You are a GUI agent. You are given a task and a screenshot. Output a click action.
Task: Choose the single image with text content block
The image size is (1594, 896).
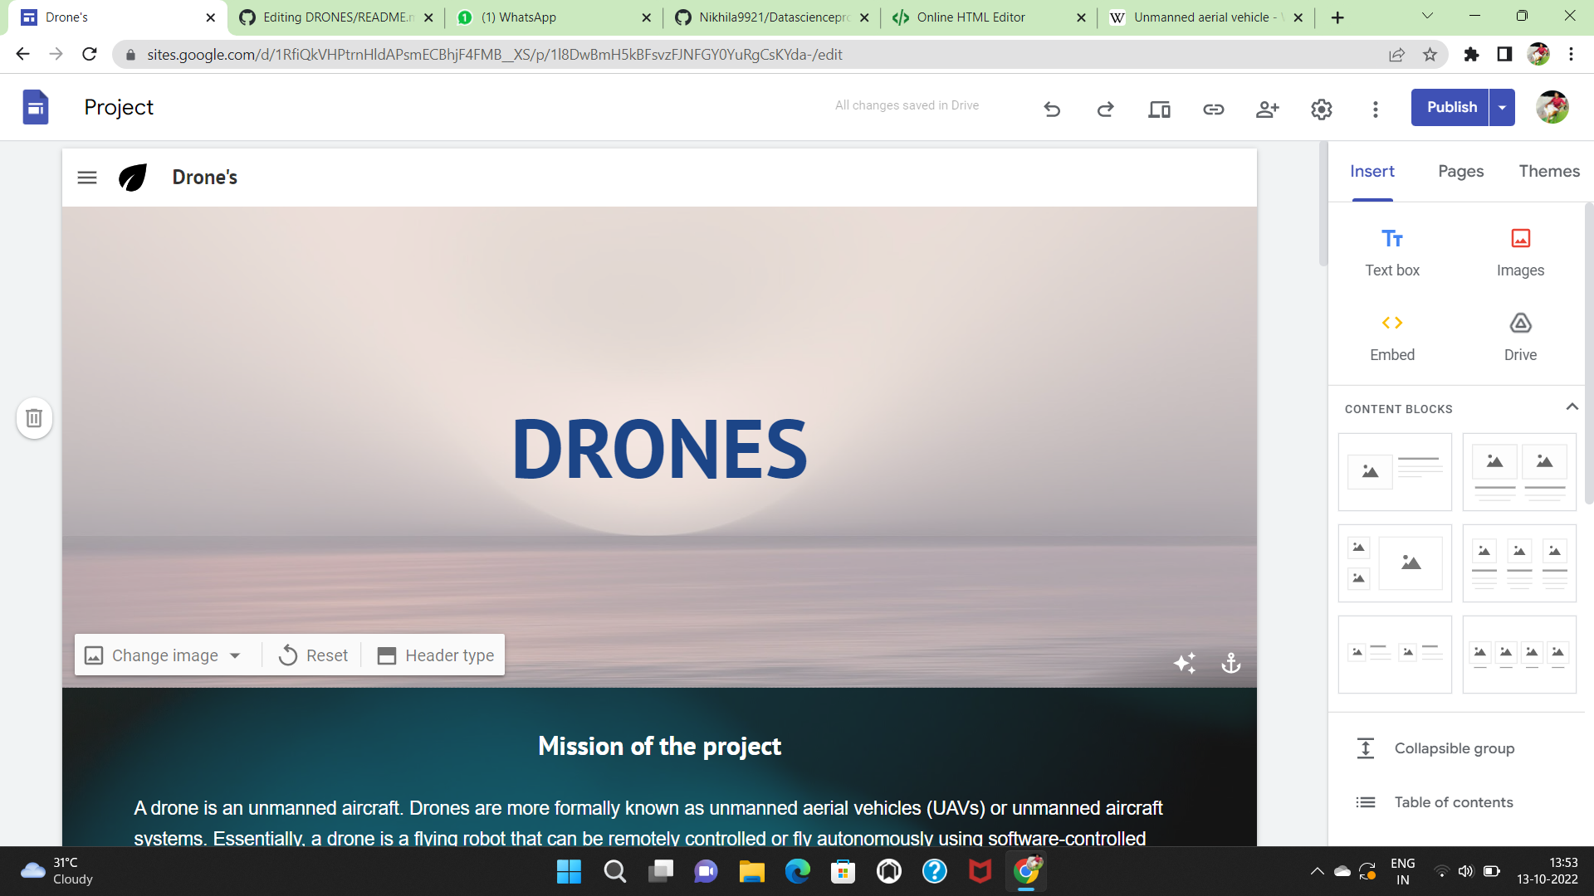pos(1395,471)
